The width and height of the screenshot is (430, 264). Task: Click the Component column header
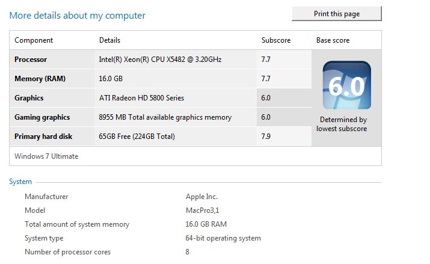coord(34,40)
